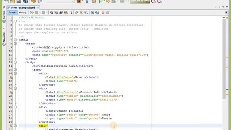Find previous occurrence in editor toolbar
Viewport: 231px width, 130px height.
[56, 13]
